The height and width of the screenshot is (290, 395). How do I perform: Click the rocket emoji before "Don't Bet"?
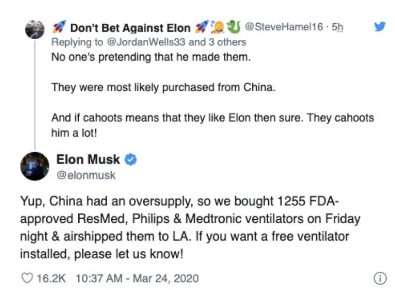58,28
